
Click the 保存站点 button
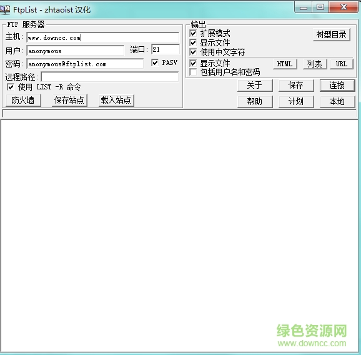click(69, 100)
